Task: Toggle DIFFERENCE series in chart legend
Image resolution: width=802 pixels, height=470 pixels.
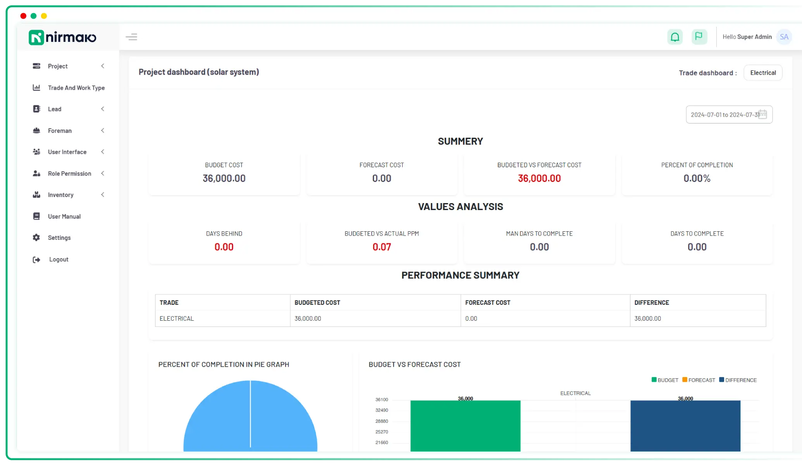Action: 737,380
